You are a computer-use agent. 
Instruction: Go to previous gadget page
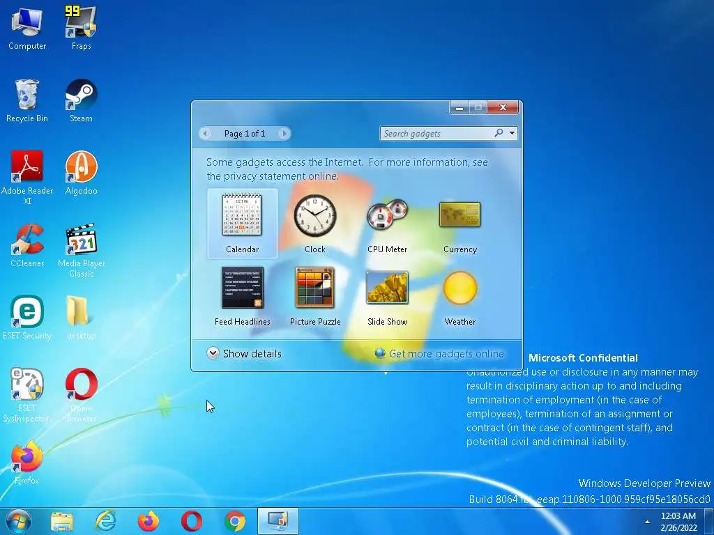(x=205, y=133)
